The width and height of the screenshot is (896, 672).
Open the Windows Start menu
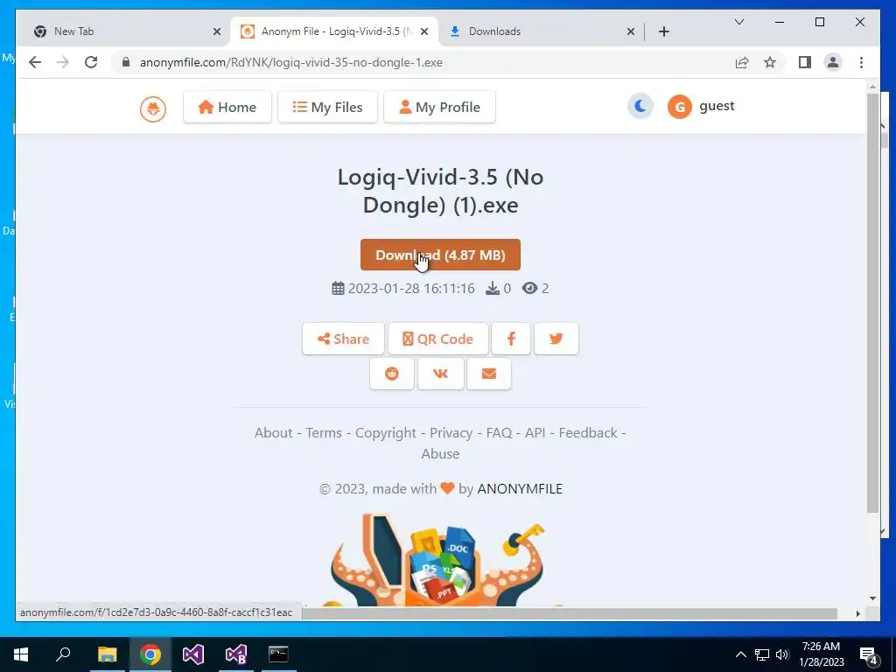click(x=21, y=654)
